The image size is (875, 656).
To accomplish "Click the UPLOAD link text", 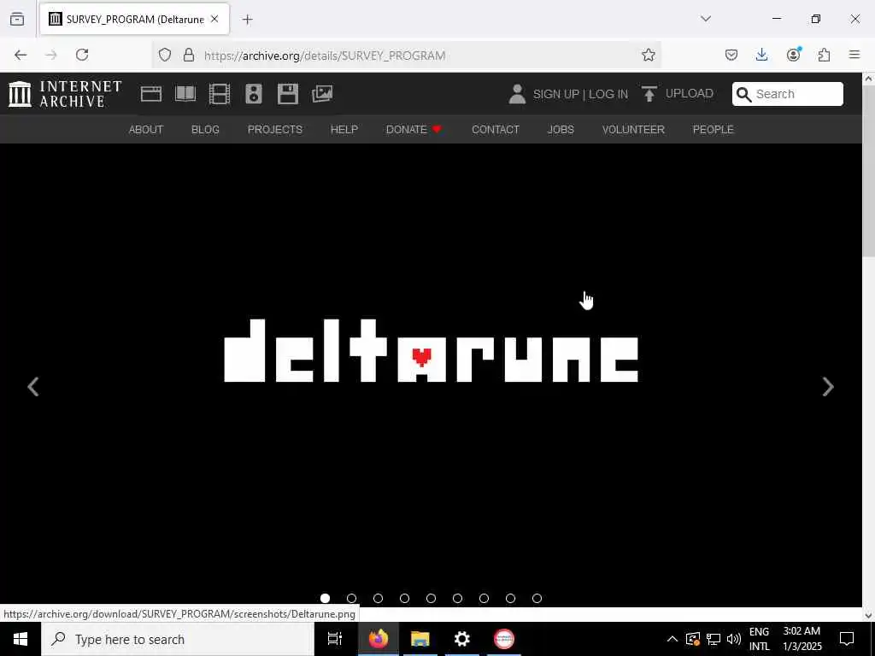I will [x=690, y=94].
